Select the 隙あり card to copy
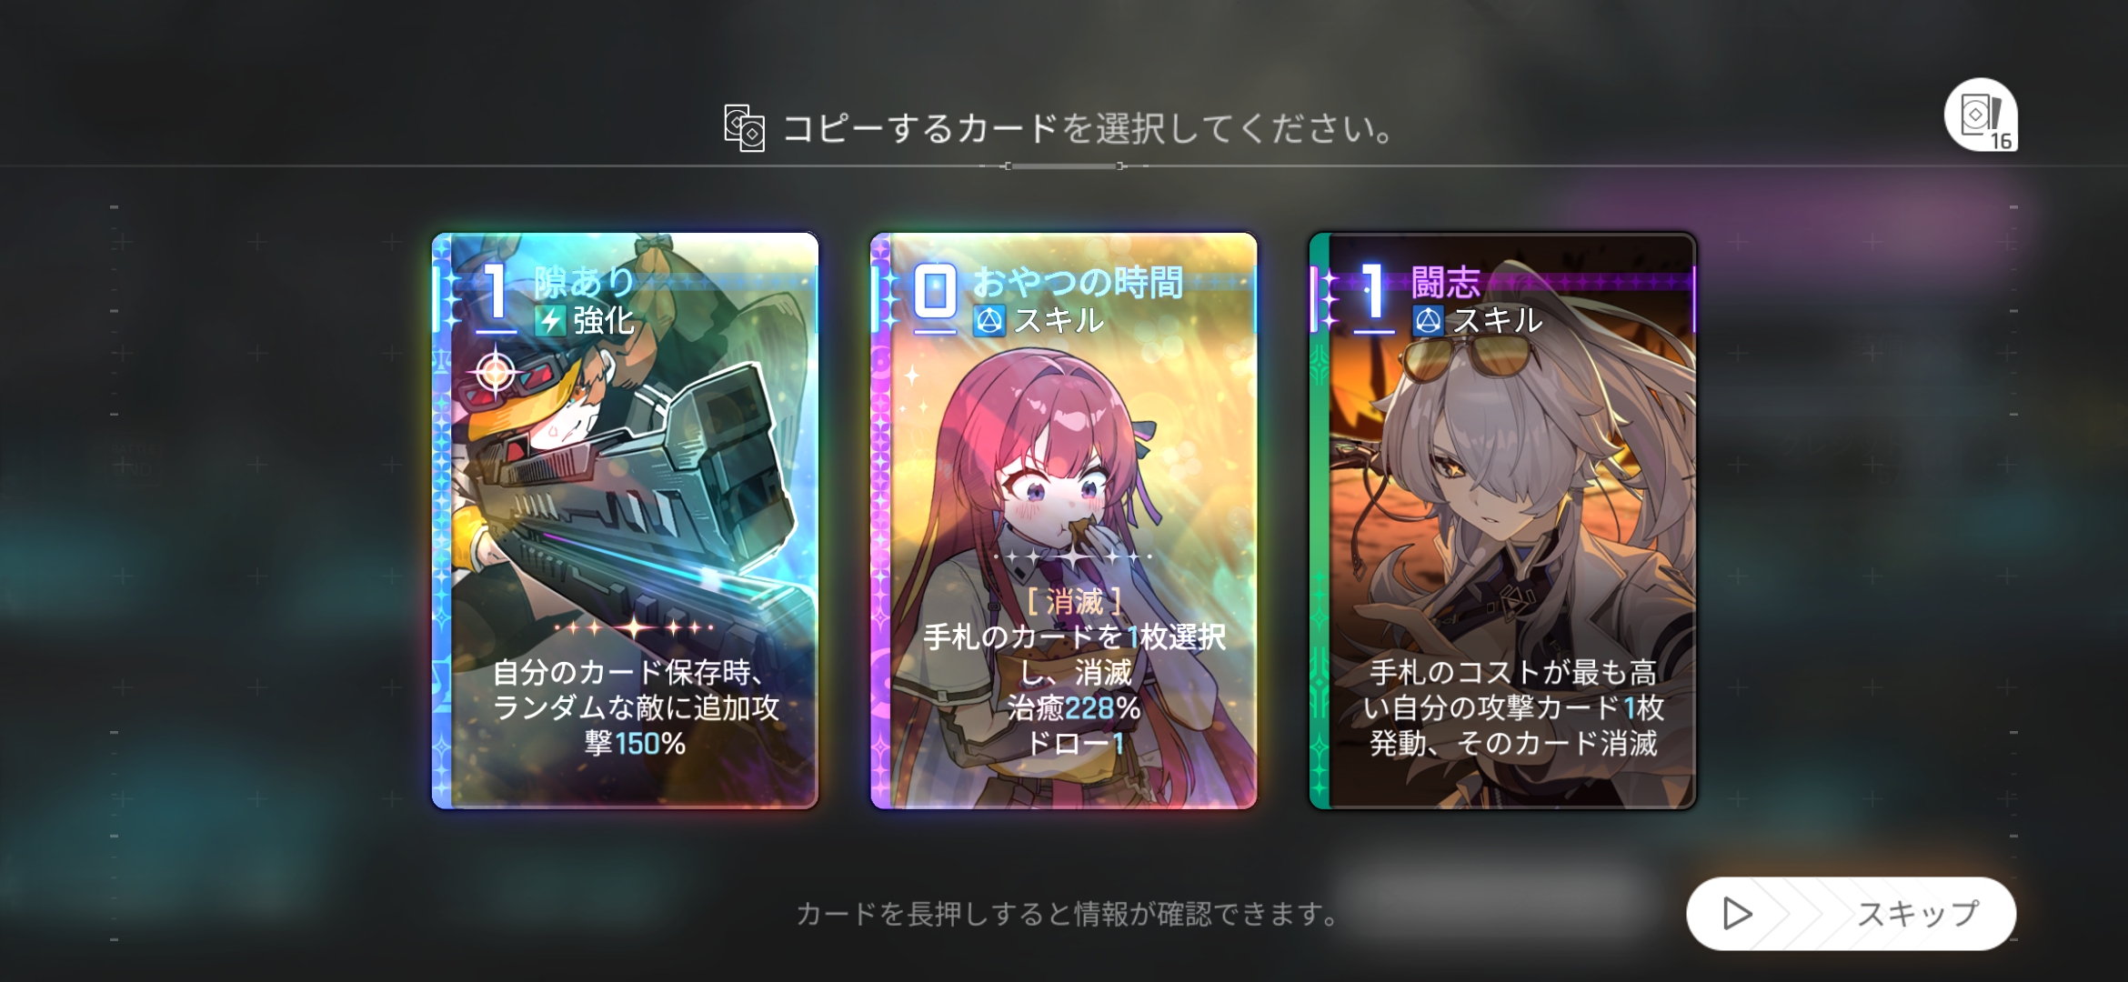The image size is (2128, 982). click(x=626, y=521)
